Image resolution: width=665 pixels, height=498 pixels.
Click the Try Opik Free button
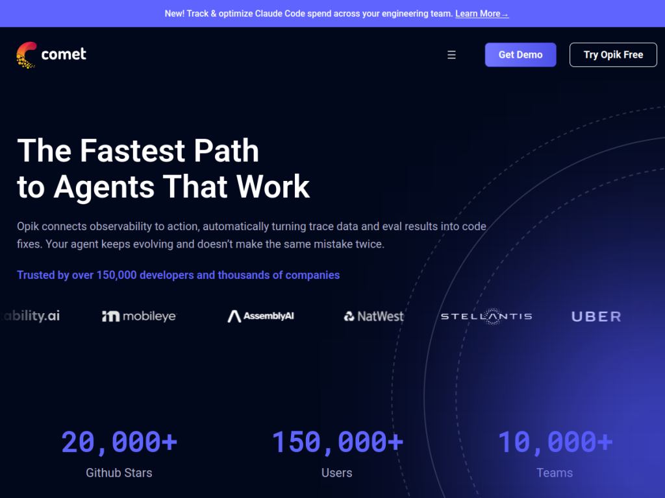point(613,54)
